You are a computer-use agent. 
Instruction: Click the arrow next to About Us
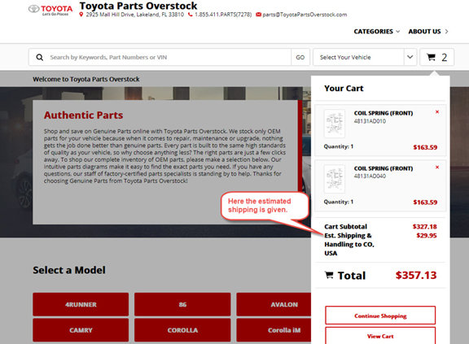[446, 32]
